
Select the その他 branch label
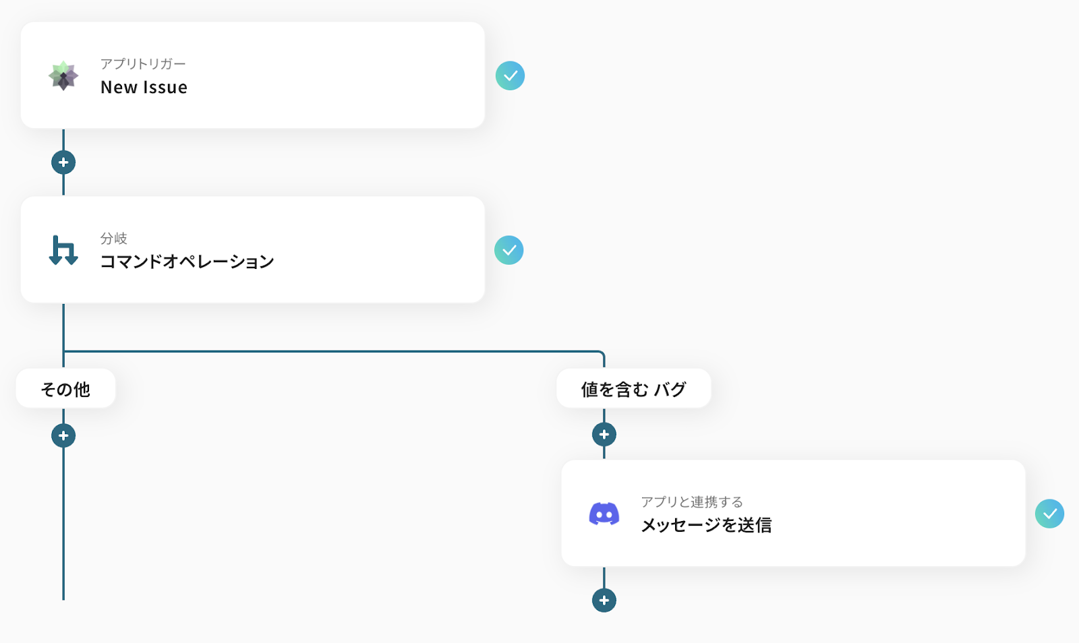[65, 389]
